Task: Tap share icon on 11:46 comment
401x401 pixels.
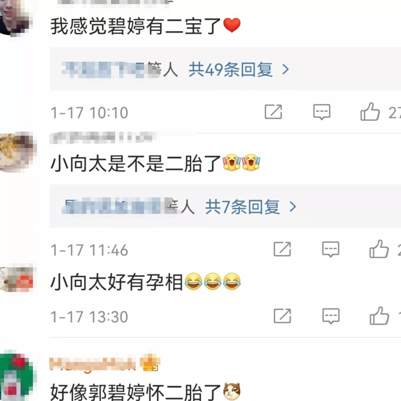Action: coord(282,249)
